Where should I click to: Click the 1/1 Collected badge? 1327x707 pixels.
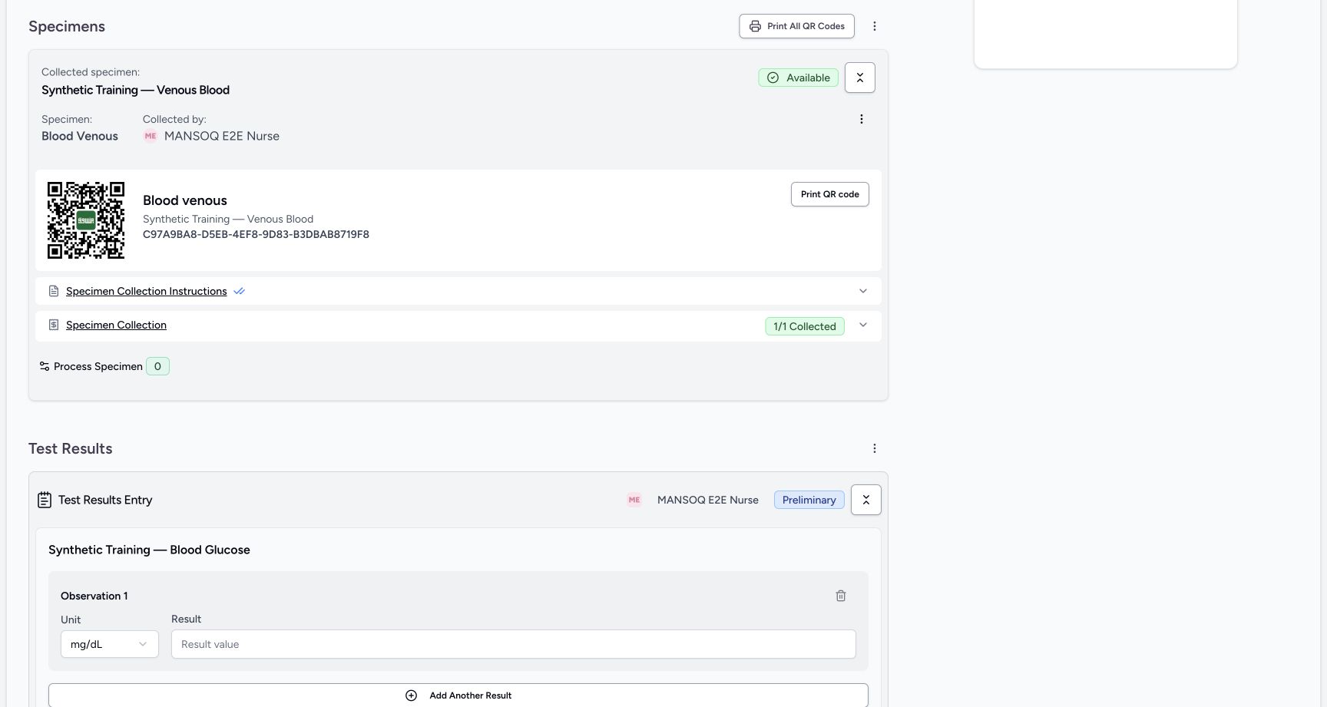(805, 326)
